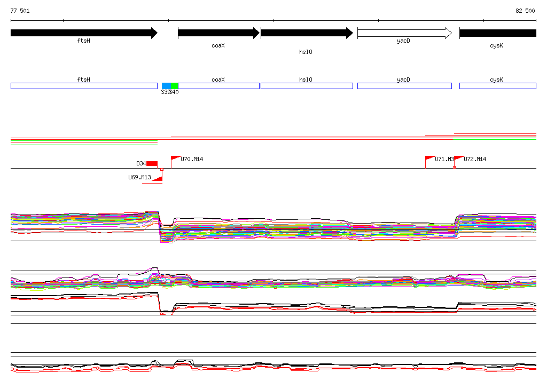Click the yacD label above blue box
547x381 pixels.
point(403,80)
